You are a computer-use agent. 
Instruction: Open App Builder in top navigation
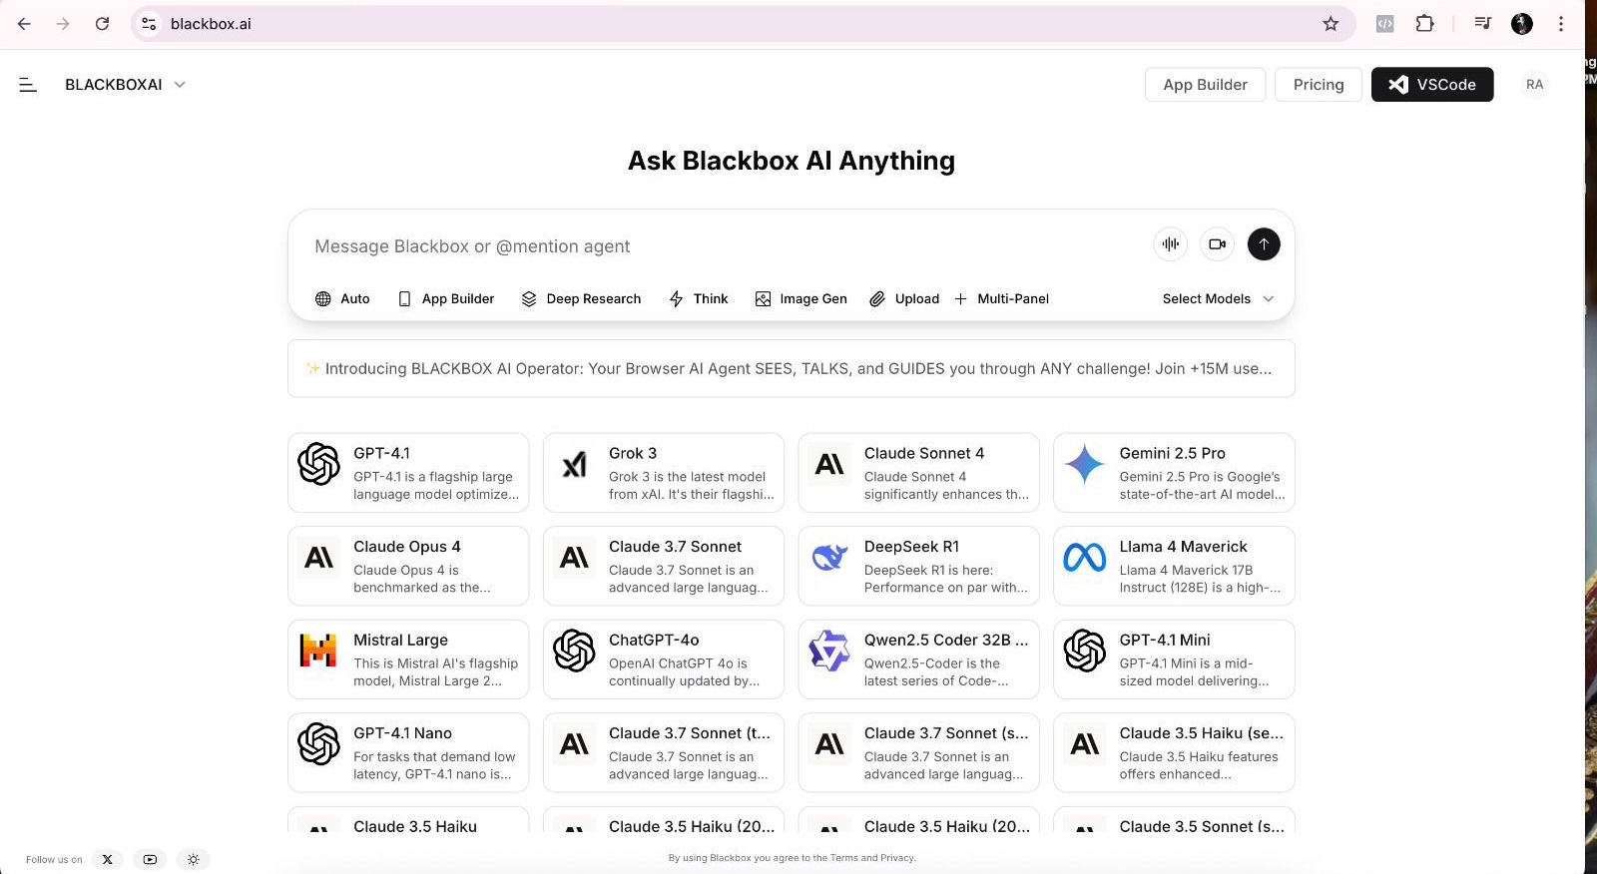[x=1205, y=85]
